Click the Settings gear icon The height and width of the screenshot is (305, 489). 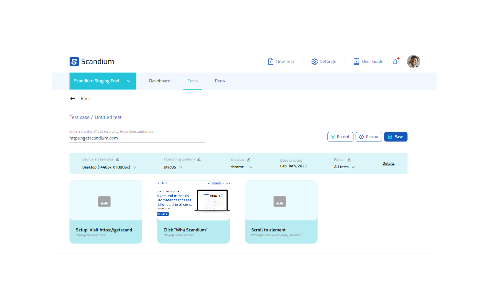coord(314,62)
